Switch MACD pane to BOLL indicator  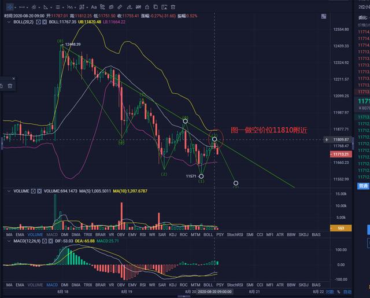tap(208, 285)
